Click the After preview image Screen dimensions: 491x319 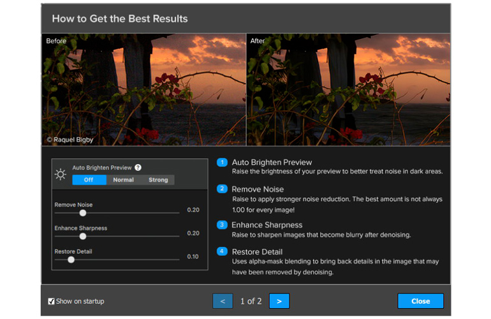(348, 89)
